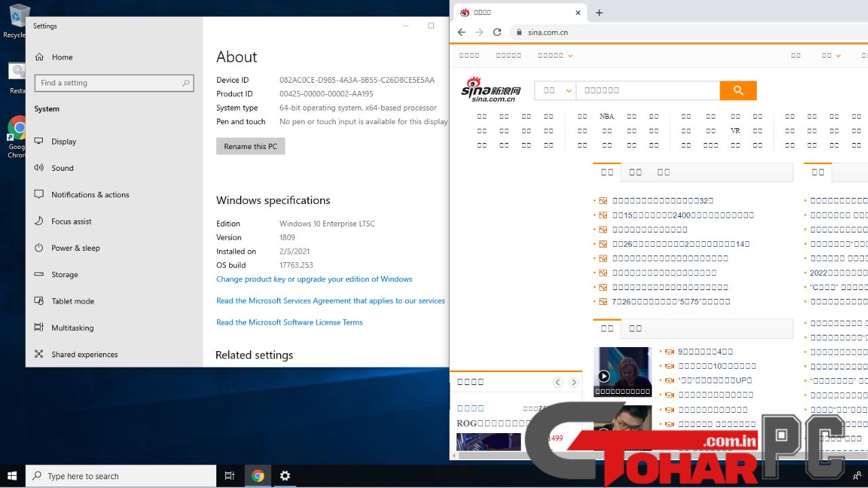Select first tab of Sina news panel
This screenshot has width=868, height=488.
[x=607, y=172]
